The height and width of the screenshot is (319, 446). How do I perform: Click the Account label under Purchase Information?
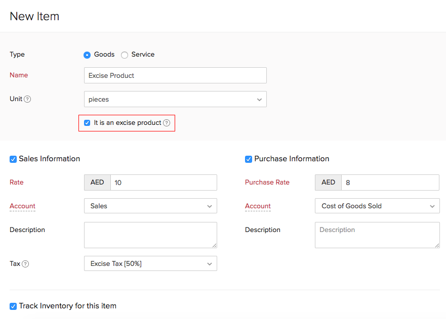click(x=258, y=206)
